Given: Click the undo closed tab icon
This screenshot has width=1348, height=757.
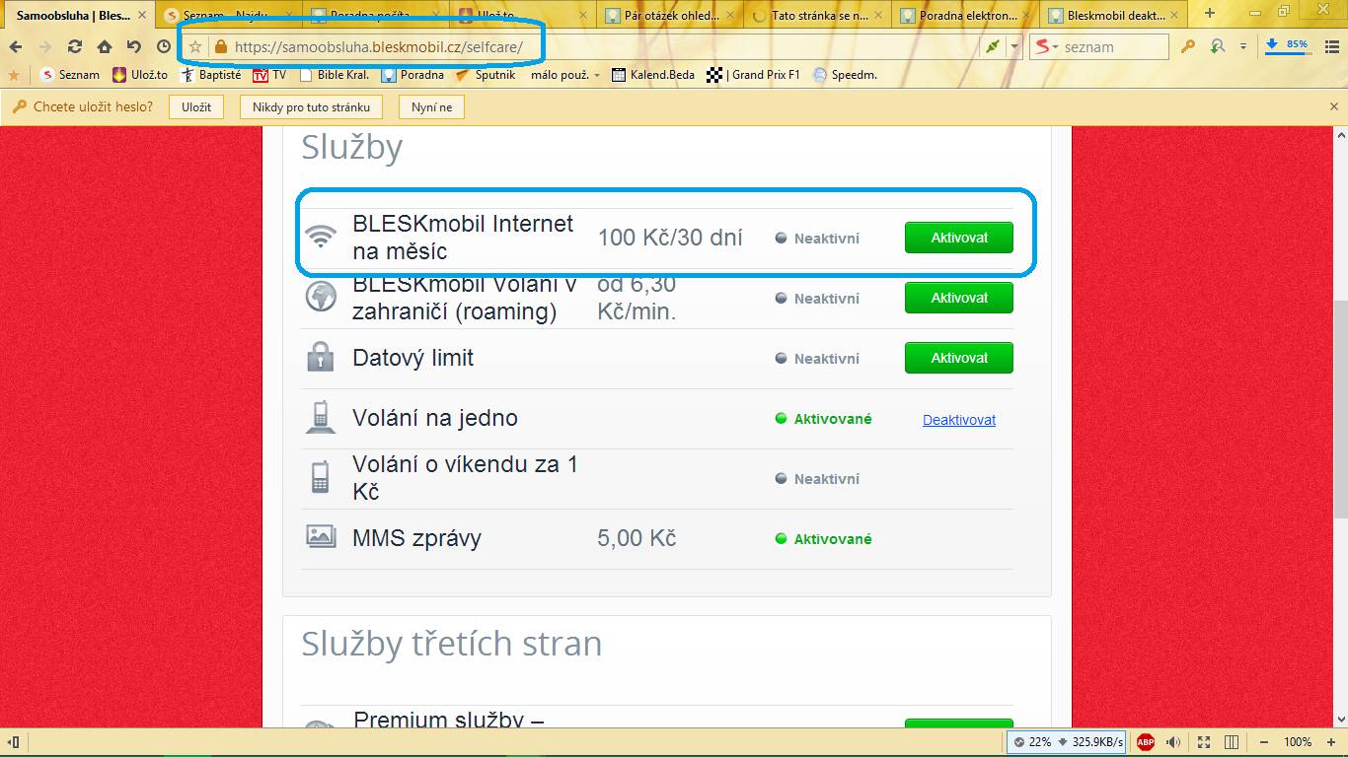Looking at the screenshot, I should 134,46.
